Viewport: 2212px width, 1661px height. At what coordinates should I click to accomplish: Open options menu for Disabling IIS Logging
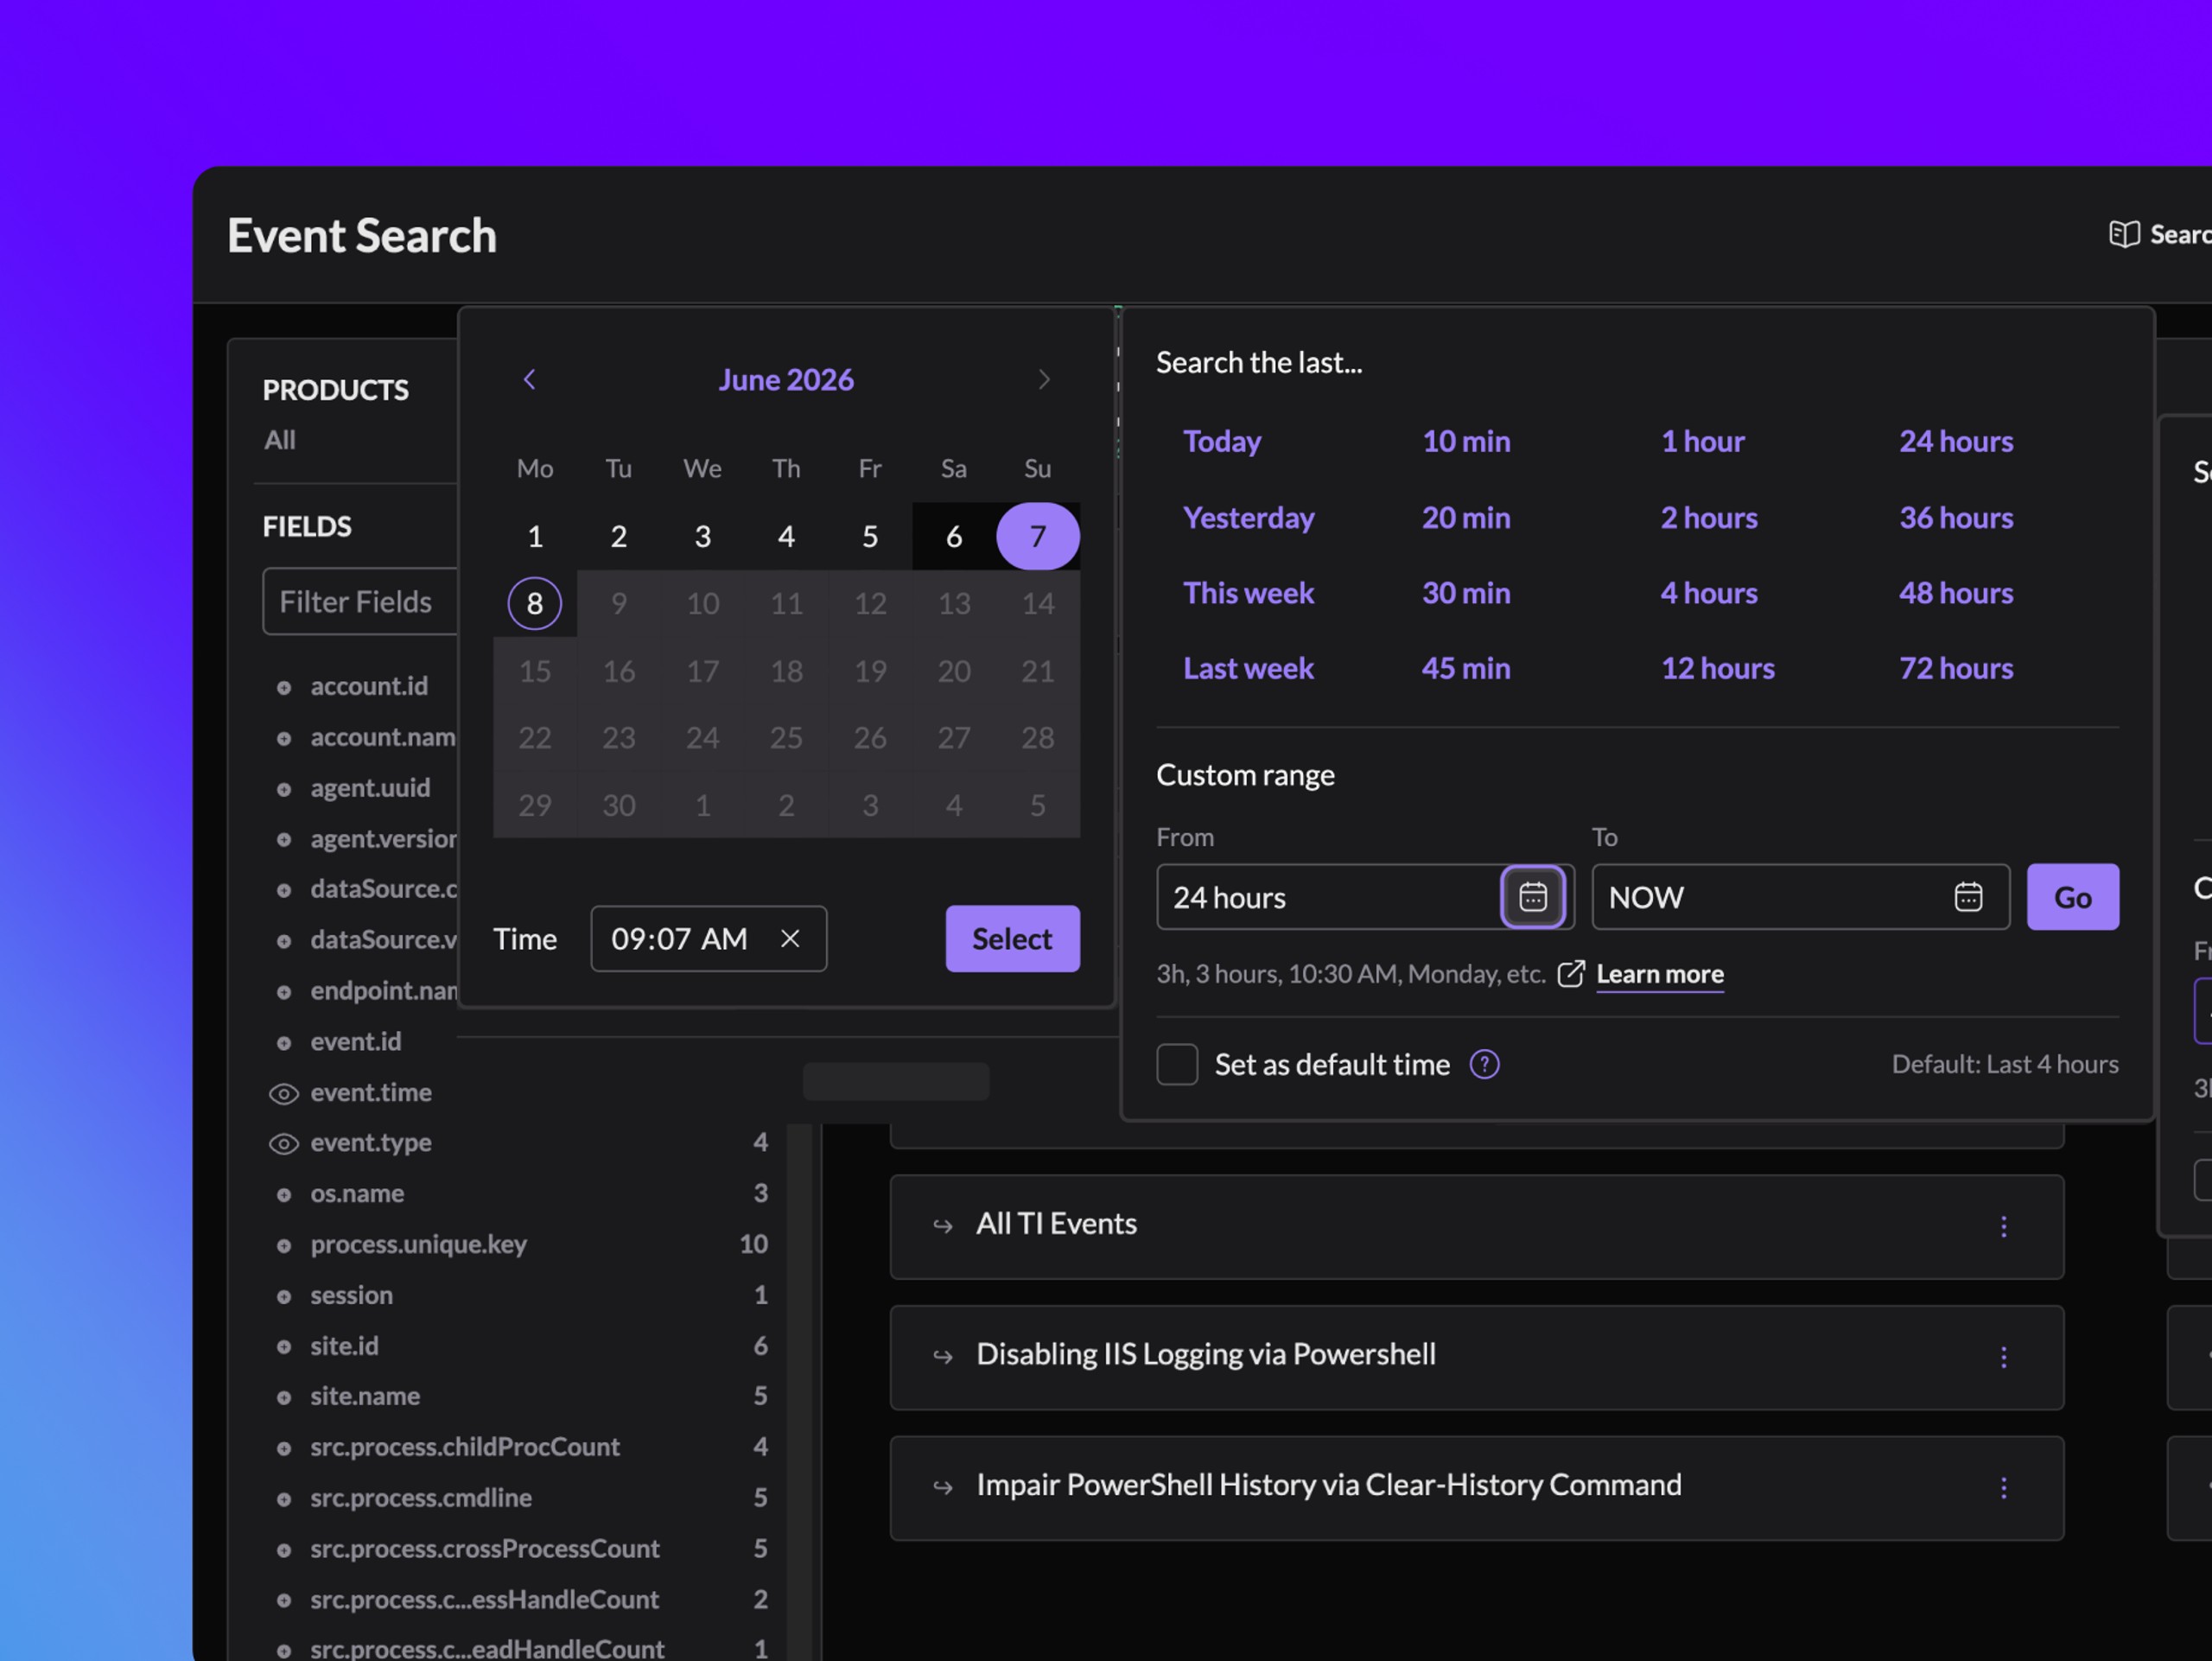click(x=2003, y=1357)
